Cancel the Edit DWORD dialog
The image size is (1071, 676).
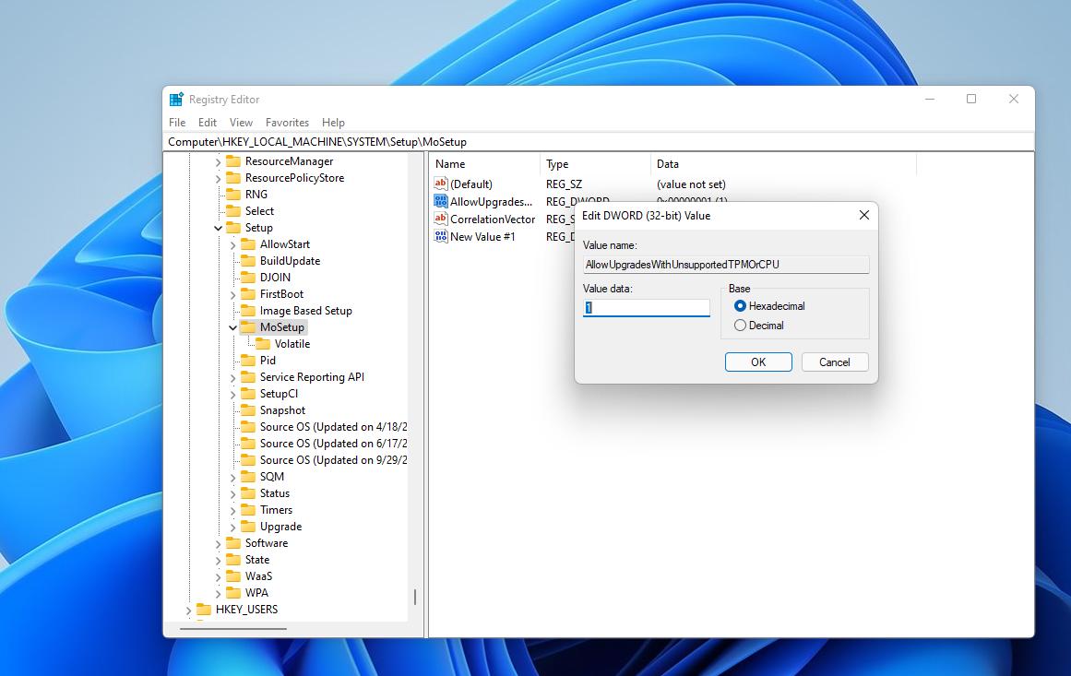tap(835, 362)
